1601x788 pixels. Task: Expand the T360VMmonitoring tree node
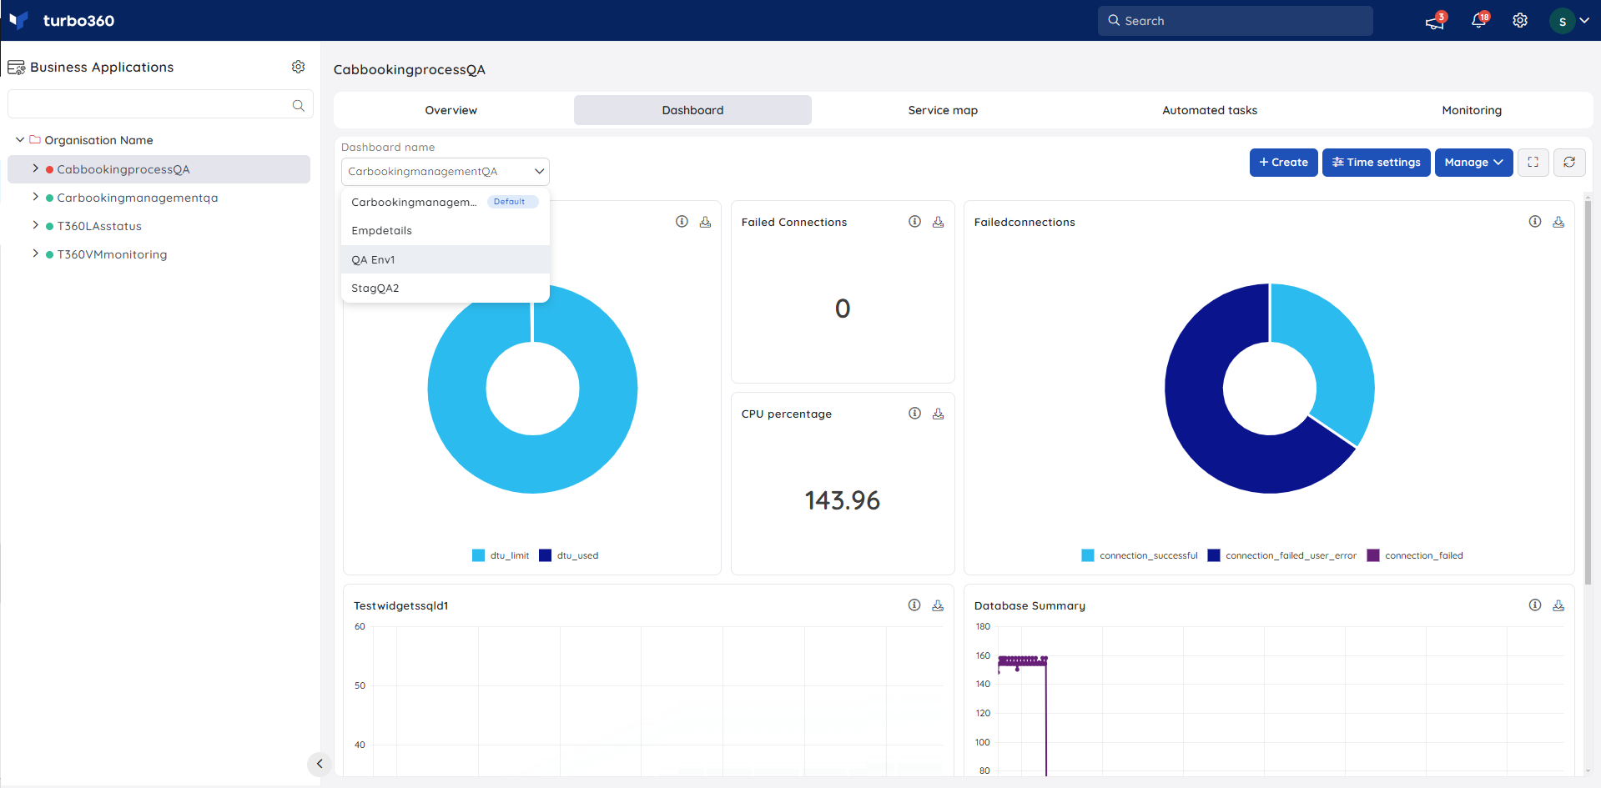(35, 253)
